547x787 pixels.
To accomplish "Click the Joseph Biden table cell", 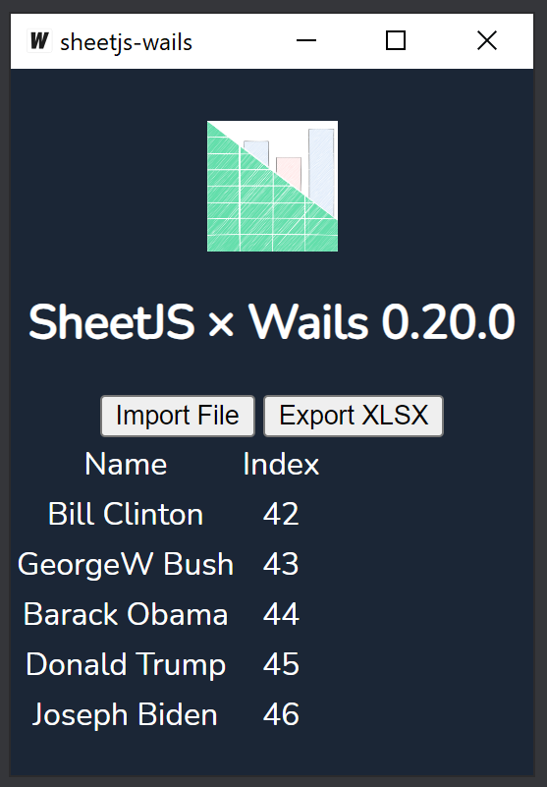I will point(126,715).
